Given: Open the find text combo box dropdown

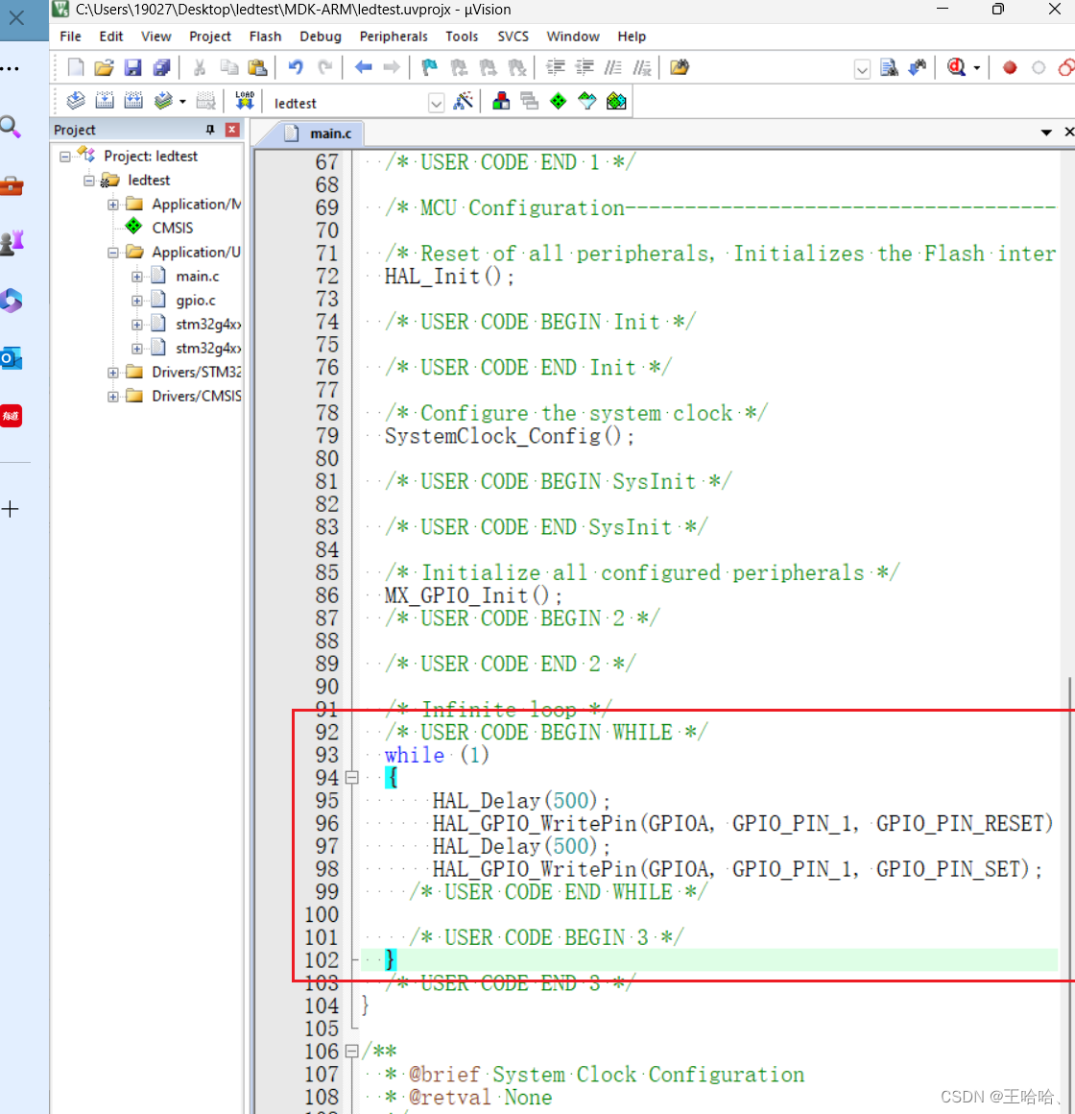Looking at the screenshot, I should 862,69.
